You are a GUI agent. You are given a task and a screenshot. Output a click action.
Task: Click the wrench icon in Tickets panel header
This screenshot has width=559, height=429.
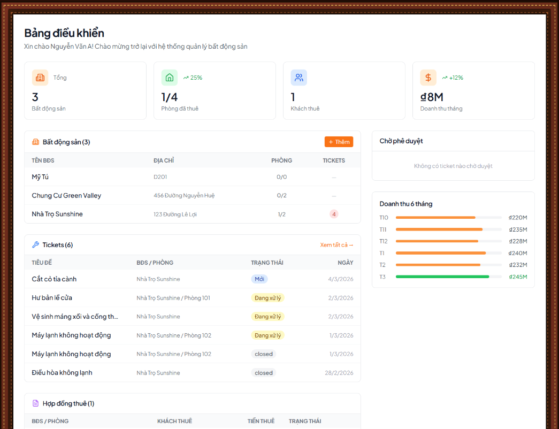click(x=35, y=244)
